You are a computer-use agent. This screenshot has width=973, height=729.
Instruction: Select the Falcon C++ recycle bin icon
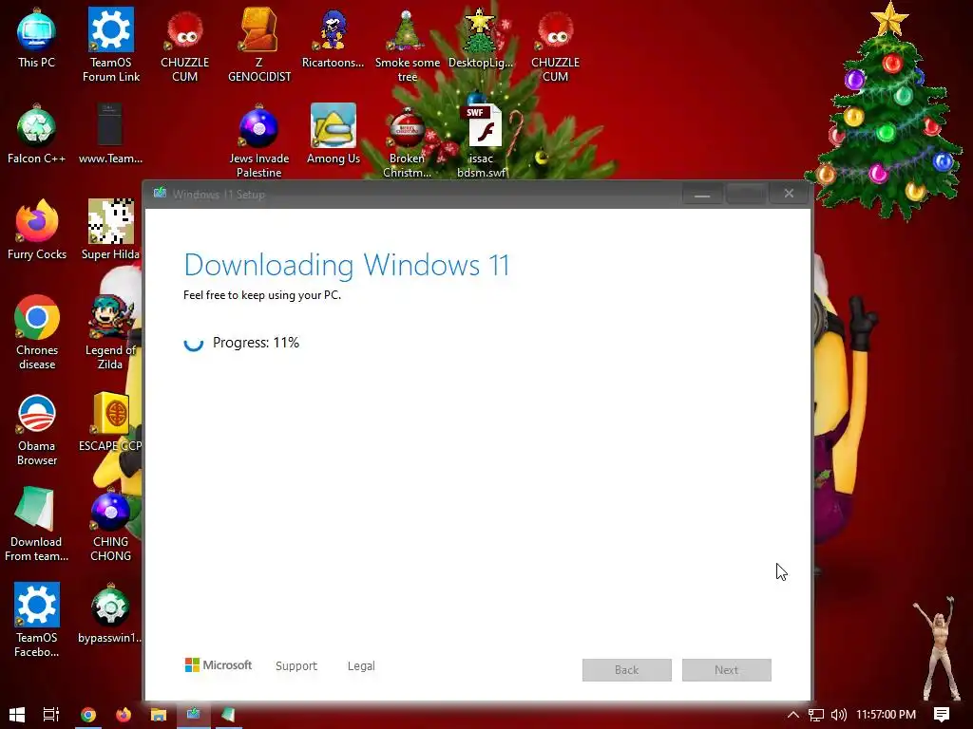point(37,135)
